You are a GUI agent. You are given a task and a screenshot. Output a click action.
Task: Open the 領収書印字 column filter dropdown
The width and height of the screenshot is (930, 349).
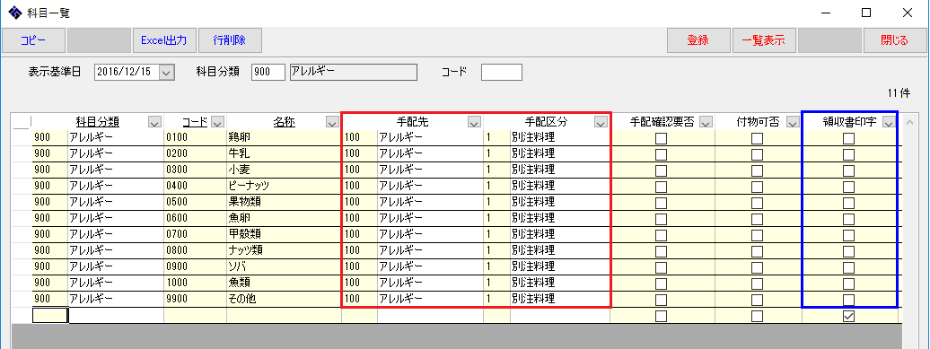(x=888, y=122)
